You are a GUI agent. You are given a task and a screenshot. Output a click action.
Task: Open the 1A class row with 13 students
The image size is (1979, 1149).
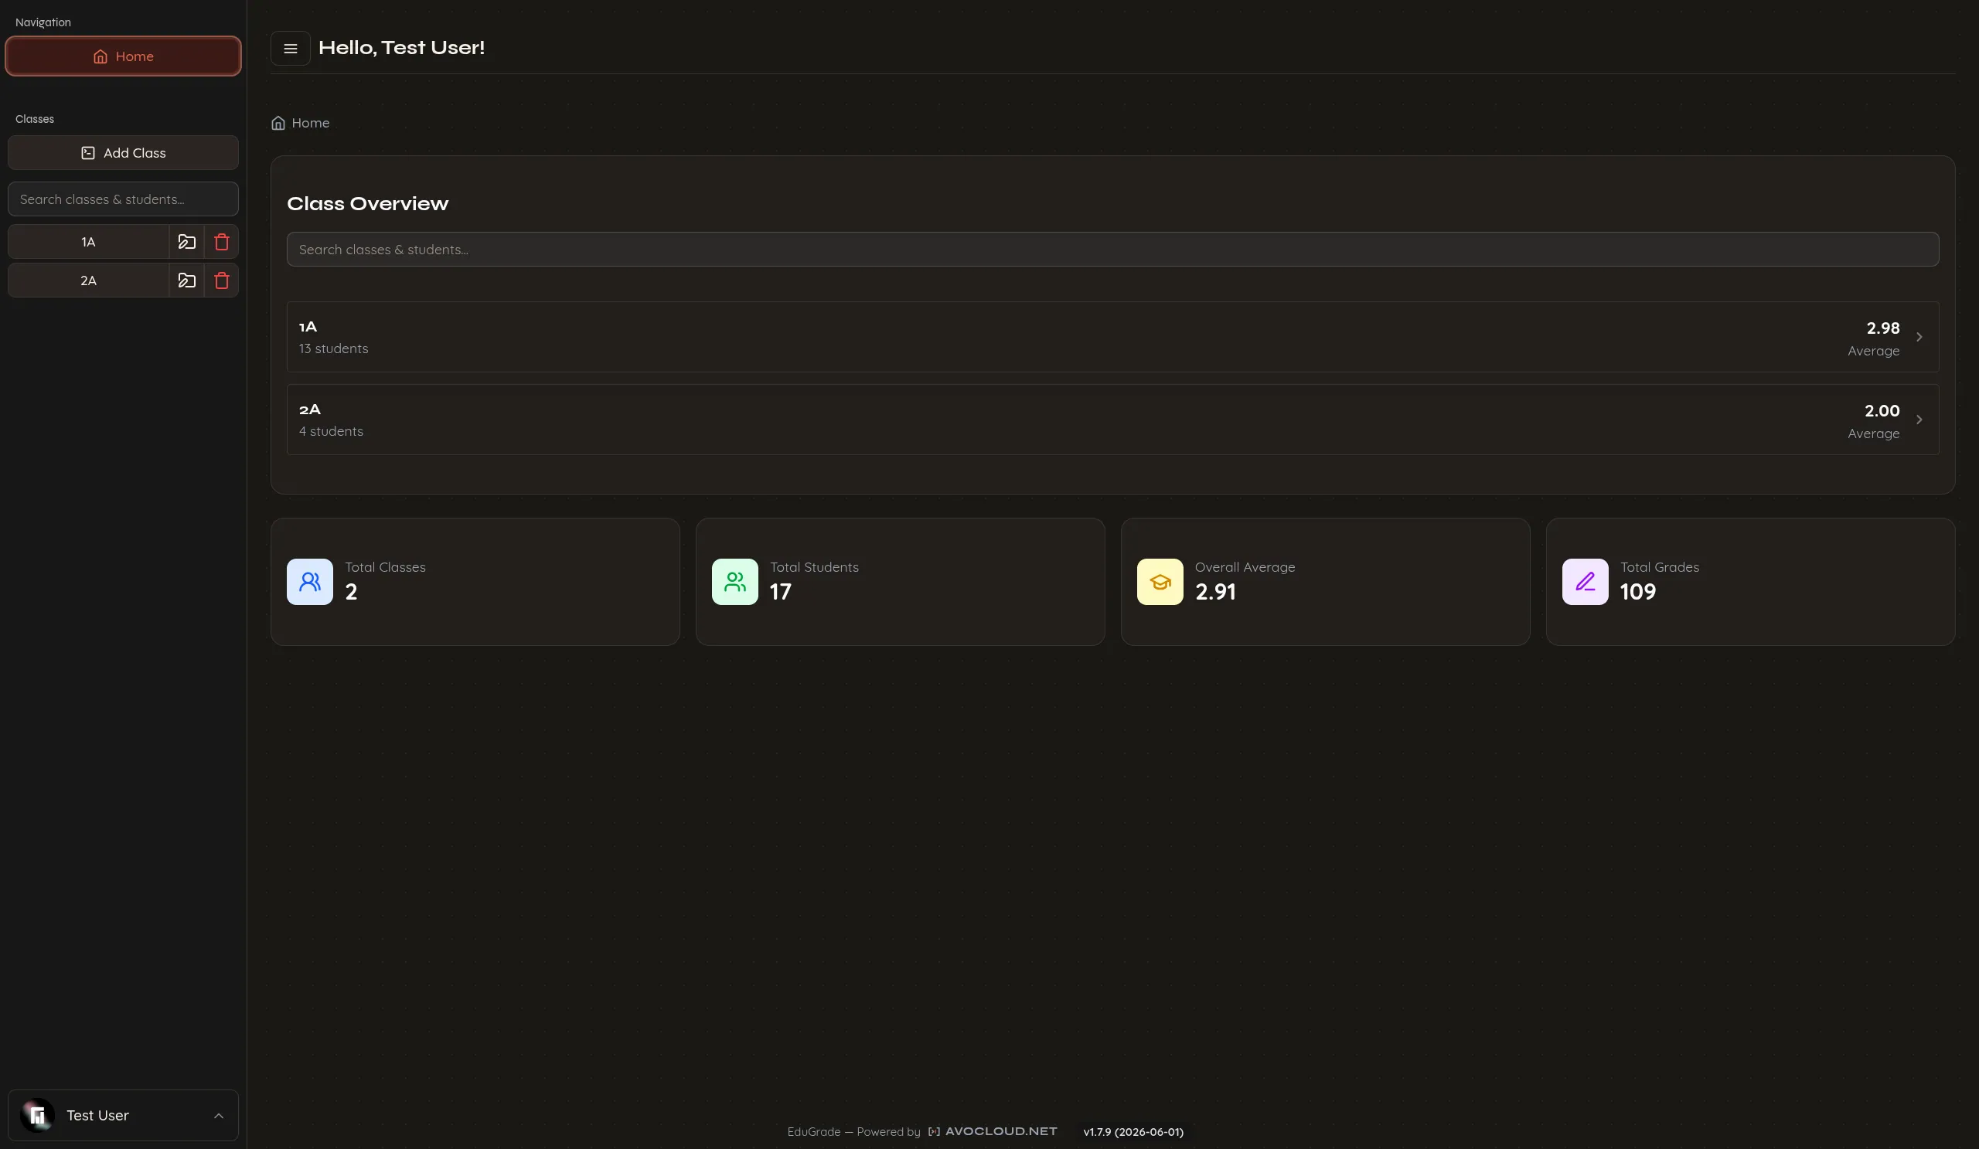pos(1112,337)
